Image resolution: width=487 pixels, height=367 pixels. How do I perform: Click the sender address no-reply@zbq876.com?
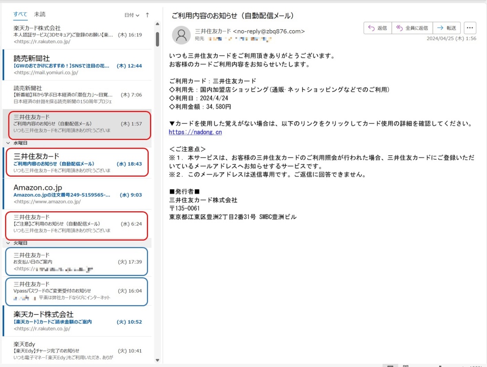coord(269,31)
